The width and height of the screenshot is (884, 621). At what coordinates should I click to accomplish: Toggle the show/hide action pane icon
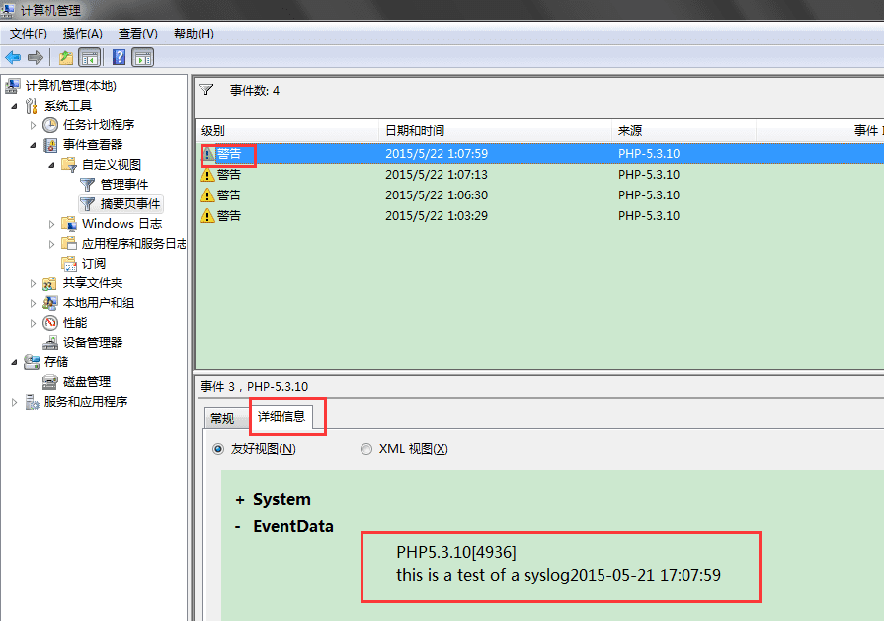[x=142, y=57]
